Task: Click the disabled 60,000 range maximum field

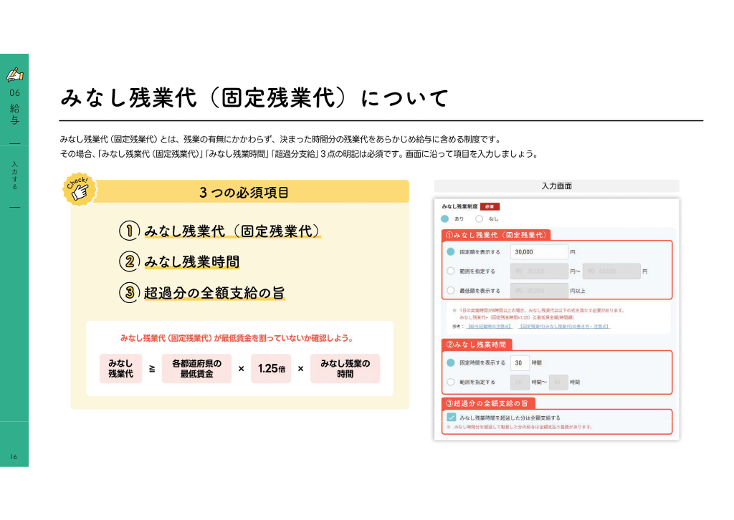Action: 611,271
